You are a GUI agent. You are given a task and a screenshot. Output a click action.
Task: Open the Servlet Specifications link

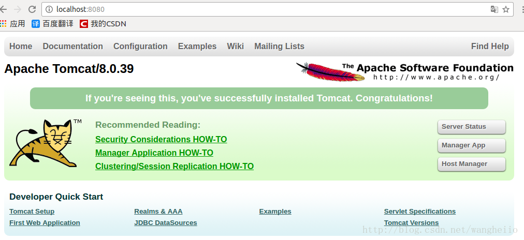[x=420, y=212]
